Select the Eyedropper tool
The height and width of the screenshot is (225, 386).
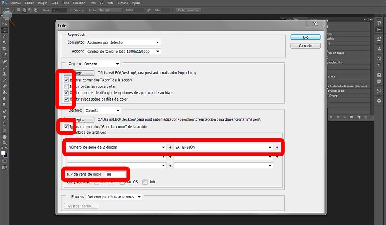pos(5,55)
